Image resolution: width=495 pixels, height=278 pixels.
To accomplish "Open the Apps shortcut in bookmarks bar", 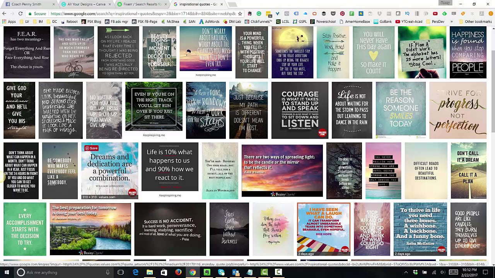I will pos(9,22).
